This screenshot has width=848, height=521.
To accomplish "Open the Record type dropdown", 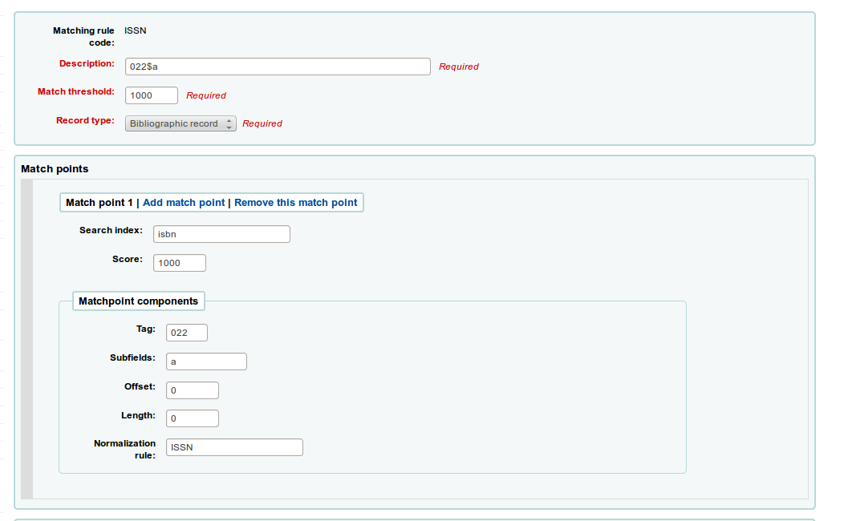I will click(181, 123).
